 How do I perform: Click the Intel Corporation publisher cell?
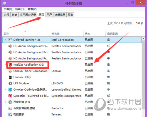point(63,40)
